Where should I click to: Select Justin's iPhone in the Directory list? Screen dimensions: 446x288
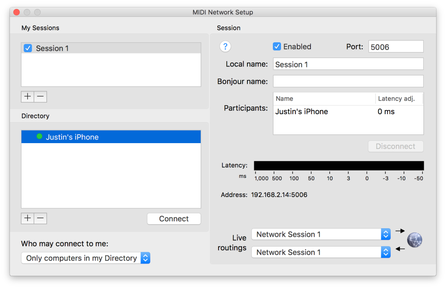[72, 137]
